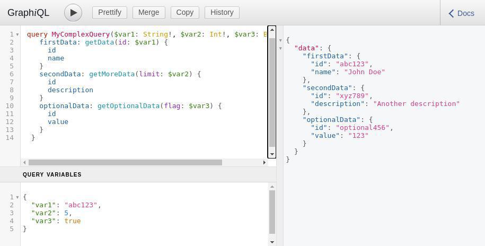Click "optional456" value in result

point(363,127)
